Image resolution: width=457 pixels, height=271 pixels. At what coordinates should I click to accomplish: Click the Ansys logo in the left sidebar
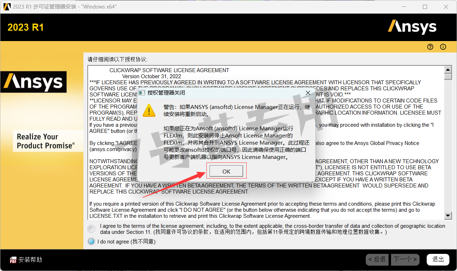tap(34, 82)
